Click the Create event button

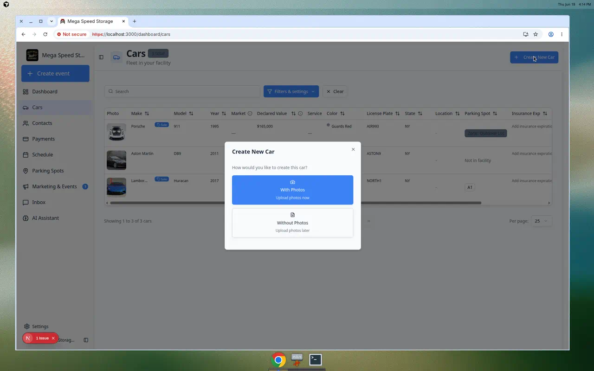click(x=55, y=73)
